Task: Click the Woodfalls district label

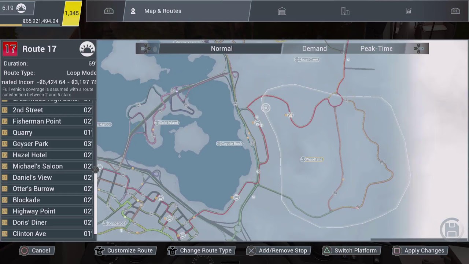Action: coord(312,159)
